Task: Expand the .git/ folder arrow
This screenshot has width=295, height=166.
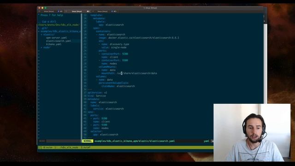Action: [x=39, y=28]
